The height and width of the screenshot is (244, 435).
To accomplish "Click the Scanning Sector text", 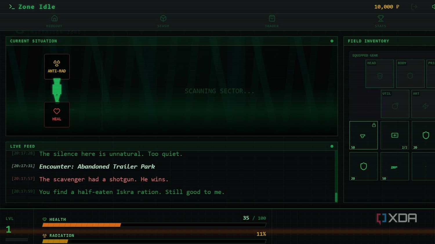I will [x=220, y=91].
